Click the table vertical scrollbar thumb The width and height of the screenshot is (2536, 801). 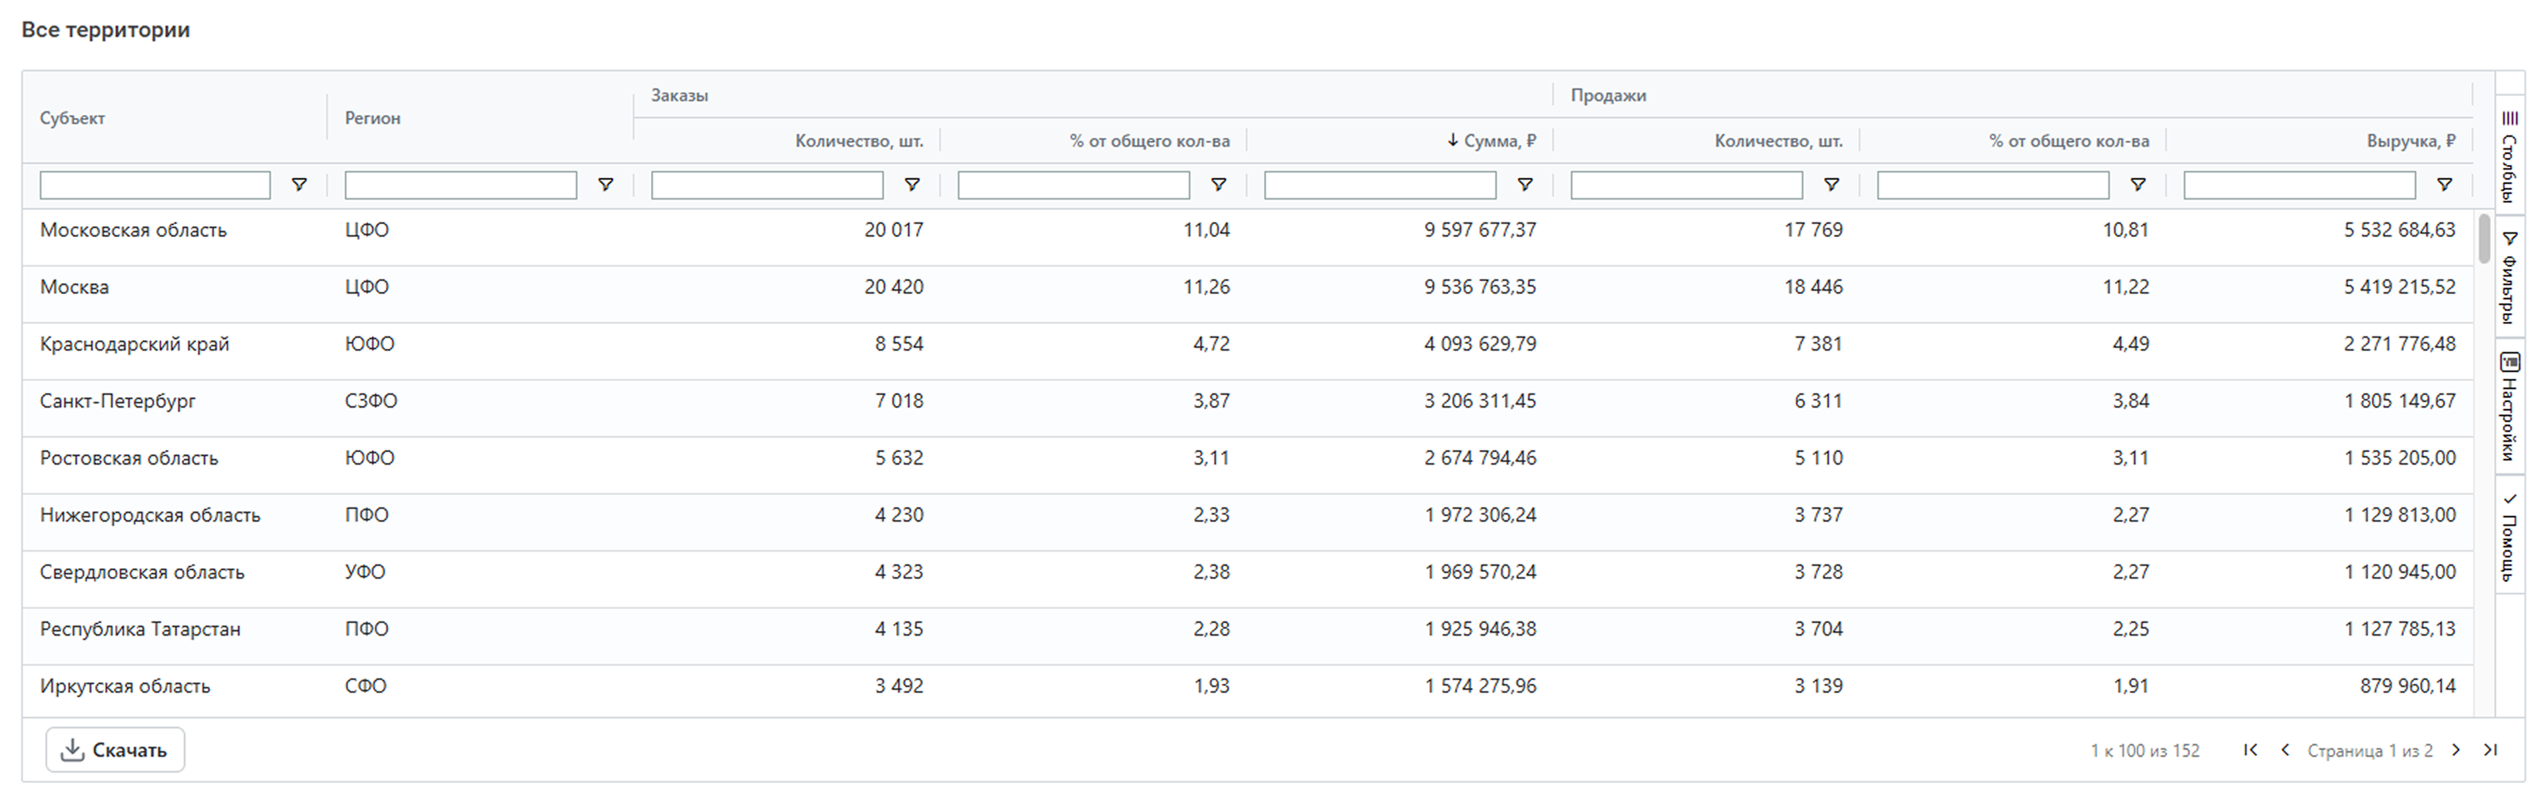coord(2485,239)
